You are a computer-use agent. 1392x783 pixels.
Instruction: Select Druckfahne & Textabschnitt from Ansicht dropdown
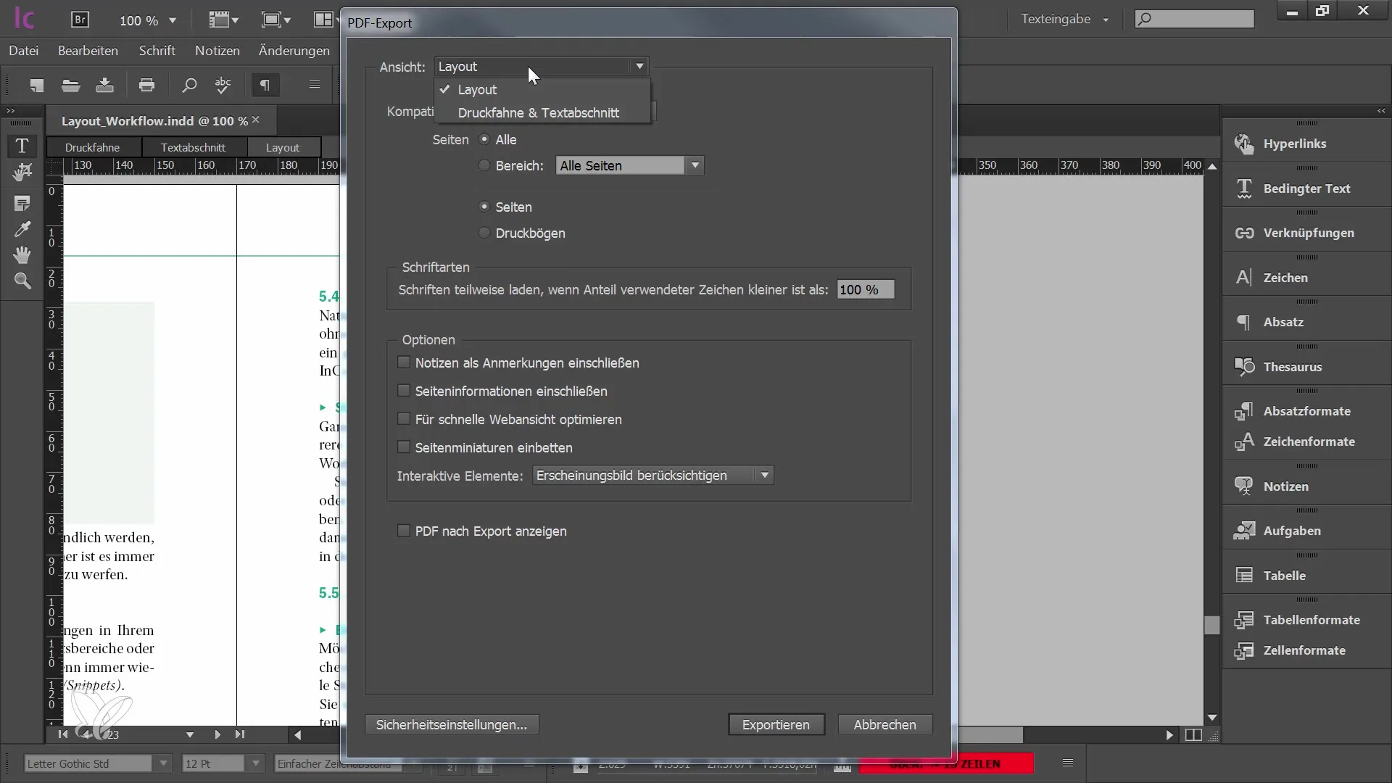[538, 112]
